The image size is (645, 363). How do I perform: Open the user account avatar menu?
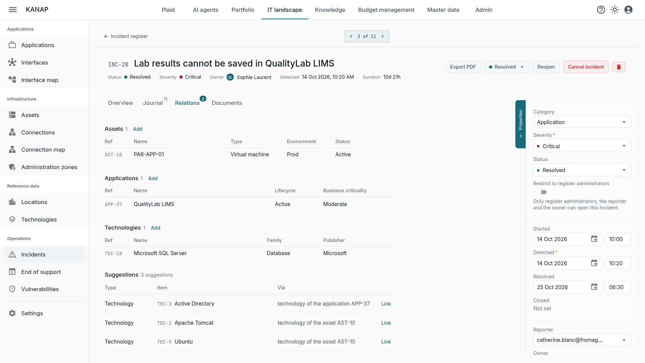click(629, 10)
